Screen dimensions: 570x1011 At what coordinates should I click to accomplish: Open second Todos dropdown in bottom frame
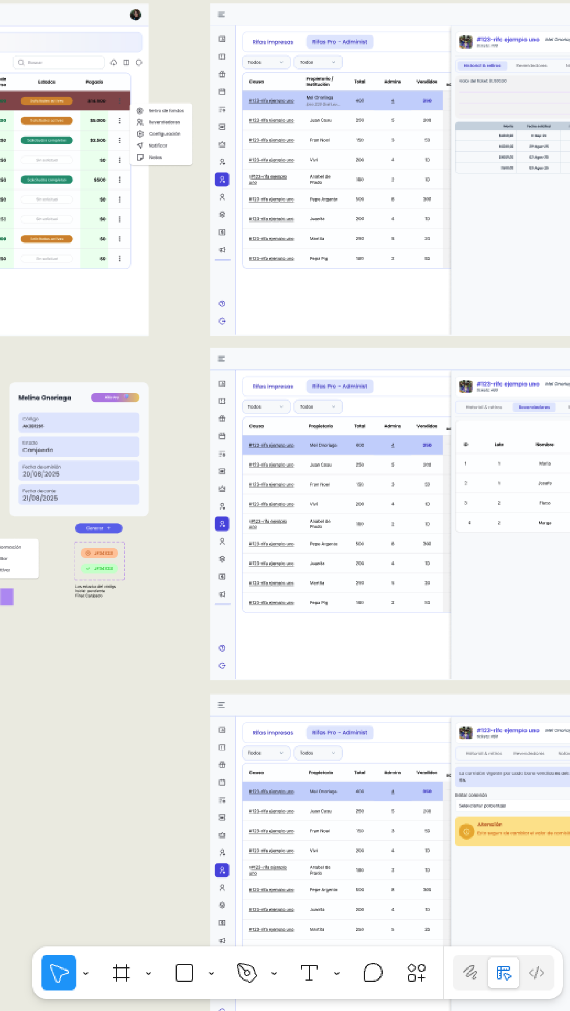click(x=318, y=753)
